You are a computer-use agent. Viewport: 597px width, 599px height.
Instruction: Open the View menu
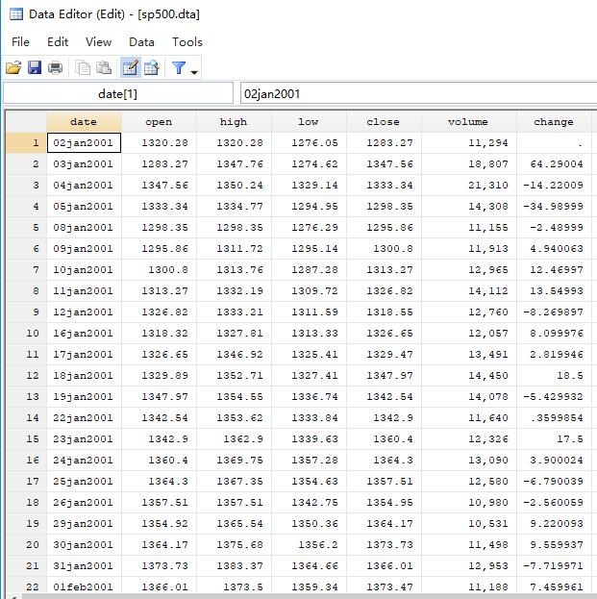(x=99, y=41)
